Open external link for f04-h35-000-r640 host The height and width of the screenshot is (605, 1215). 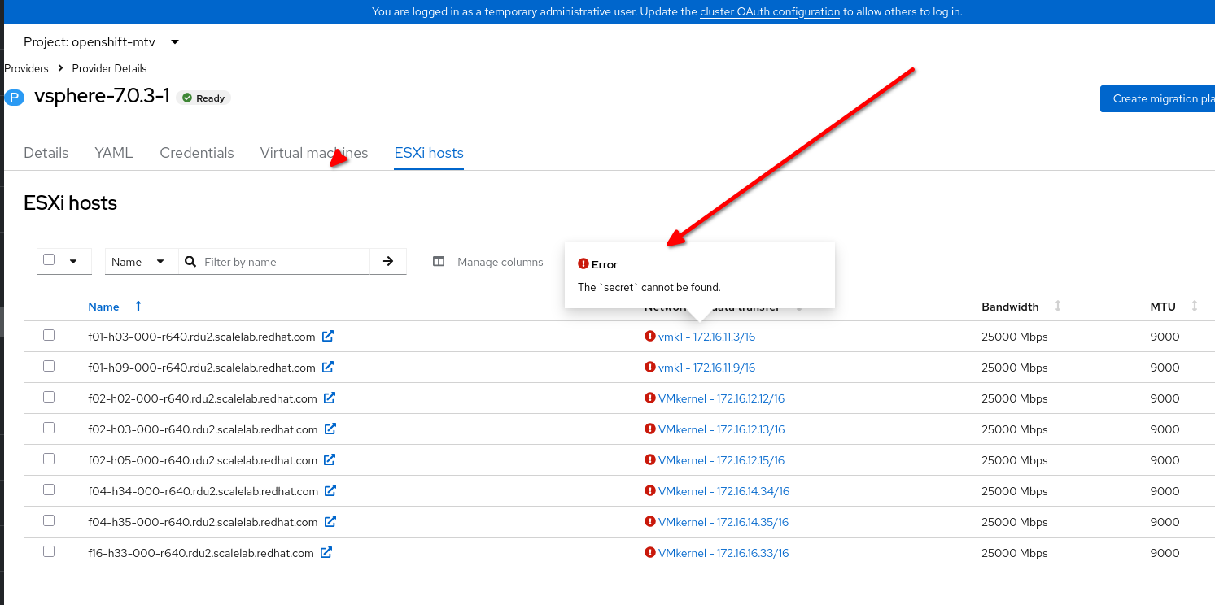click(x=330, y=521)
